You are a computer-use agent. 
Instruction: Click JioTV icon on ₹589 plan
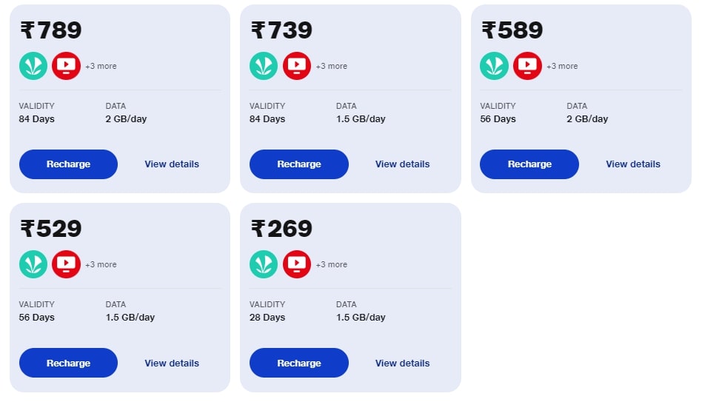pyautogui.click(x=527, y=66)
